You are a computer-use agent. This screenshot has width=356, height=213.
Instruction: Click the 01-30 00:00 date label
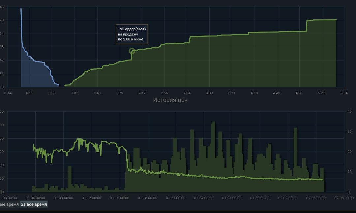click(260, 198)
